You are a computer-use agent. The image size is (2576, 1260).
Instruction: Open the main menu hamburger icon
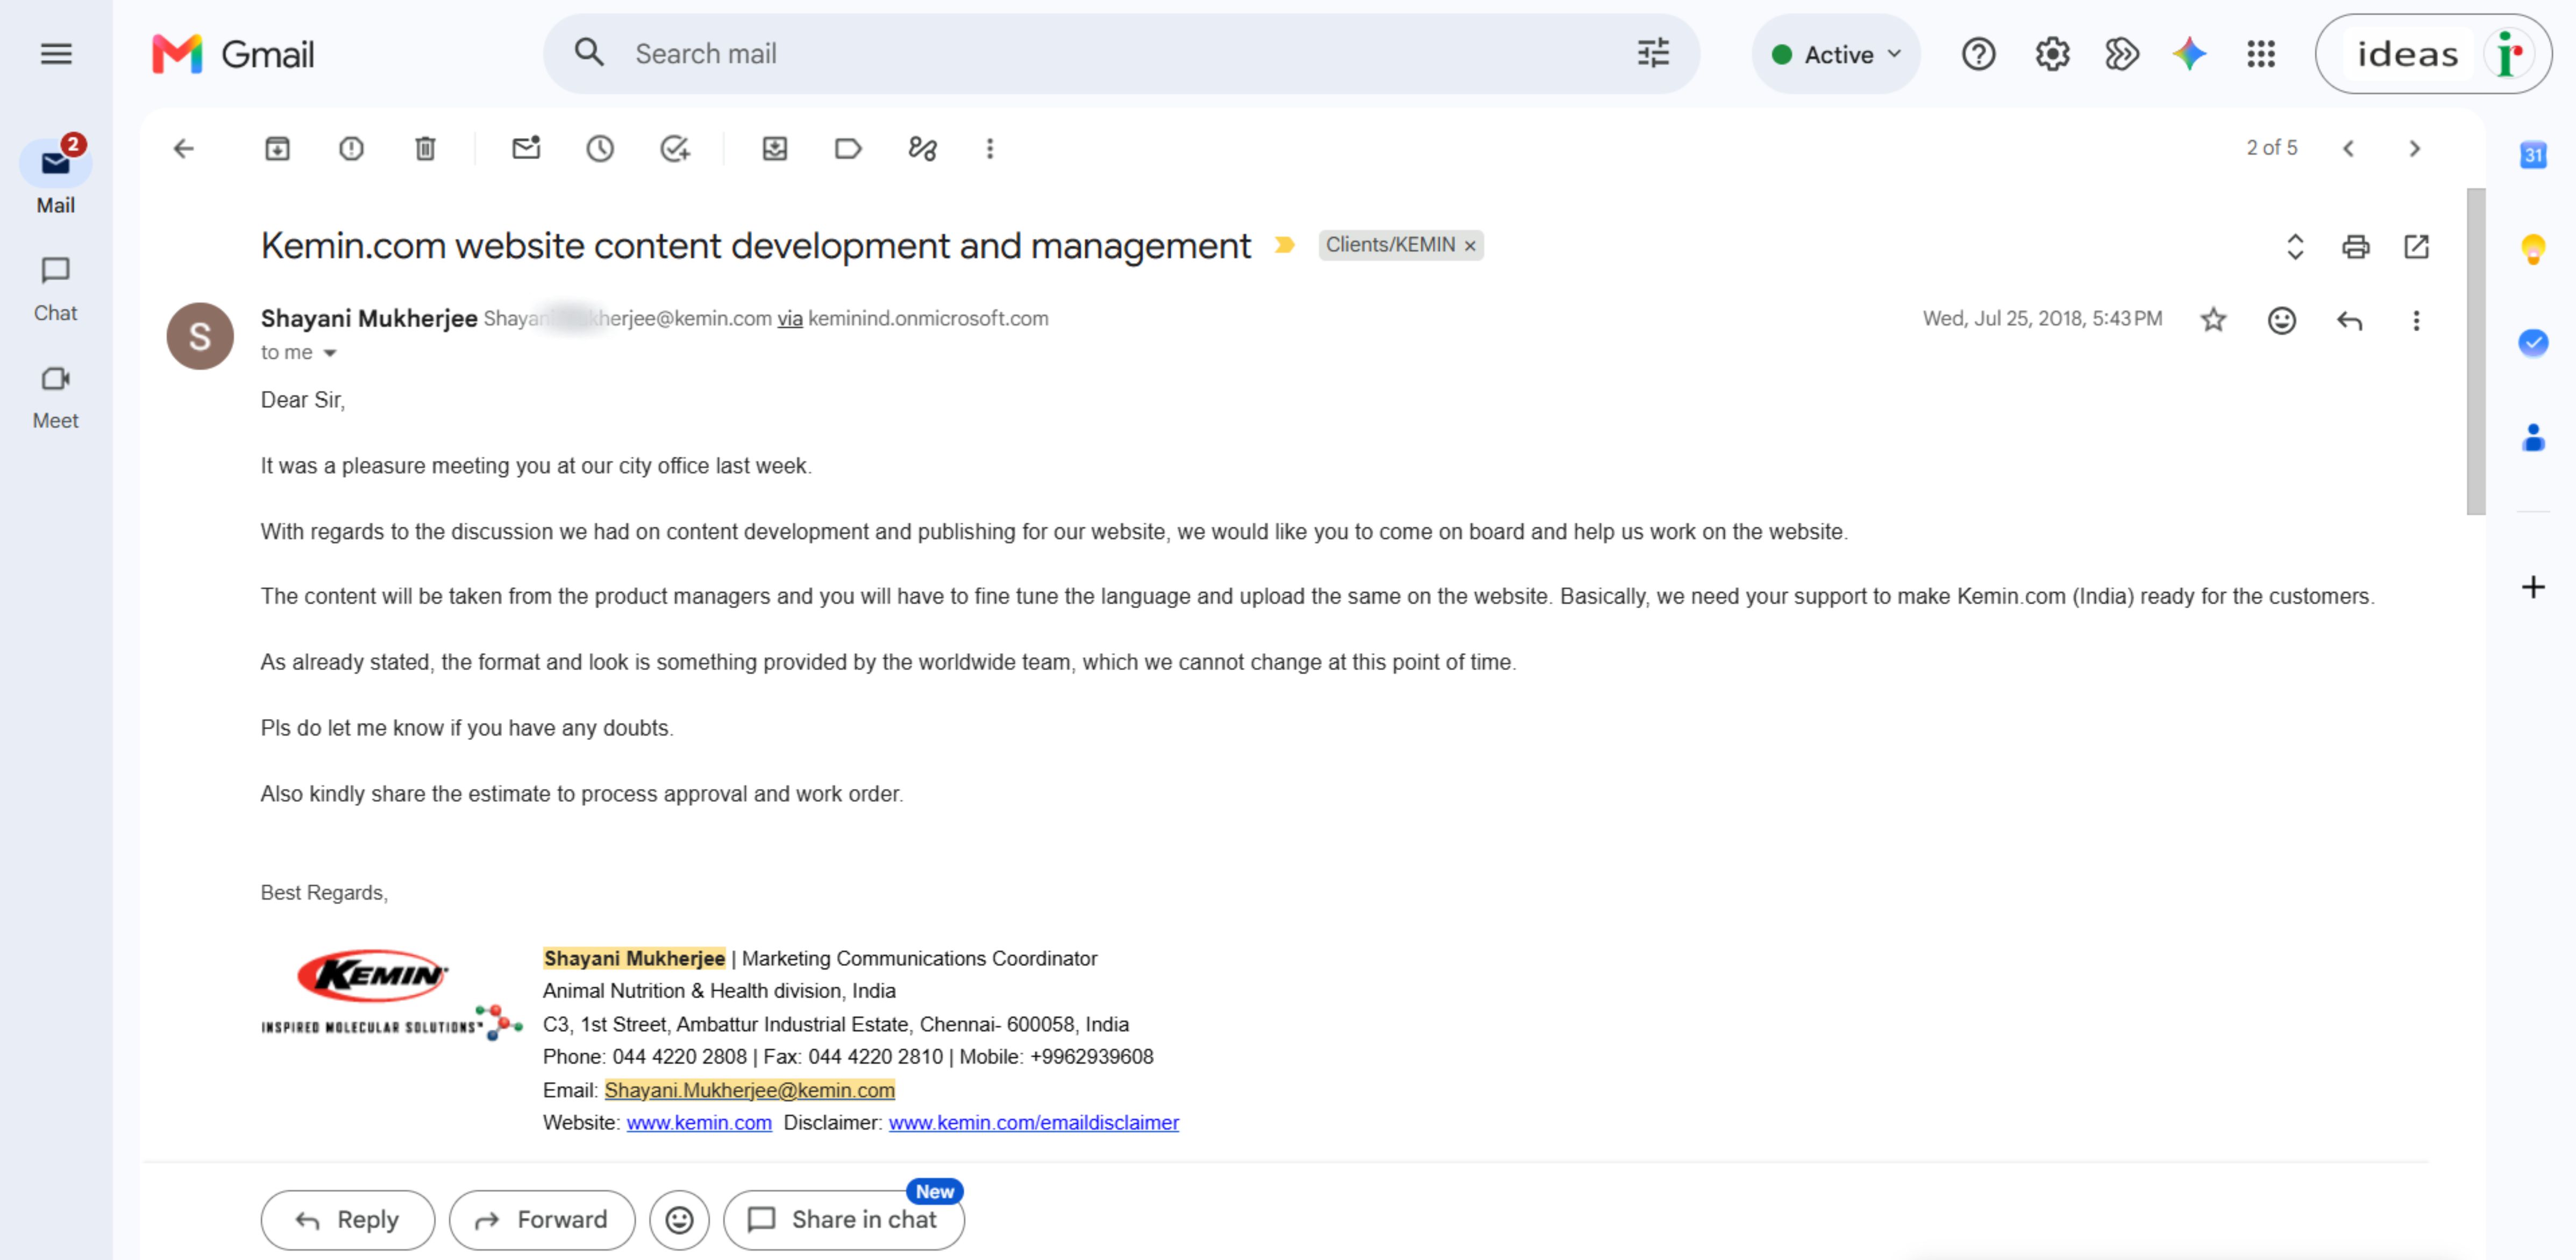pos(56,54)
